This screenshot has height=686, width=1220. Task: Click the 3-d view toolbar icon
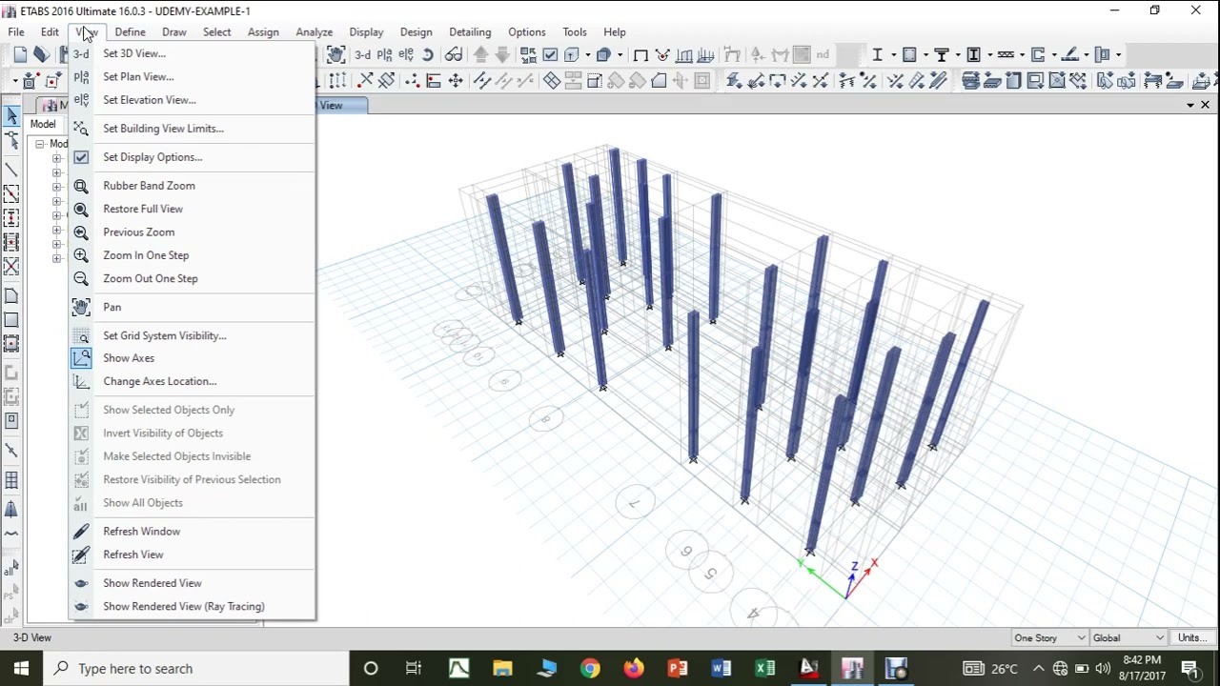coord(363,54)
